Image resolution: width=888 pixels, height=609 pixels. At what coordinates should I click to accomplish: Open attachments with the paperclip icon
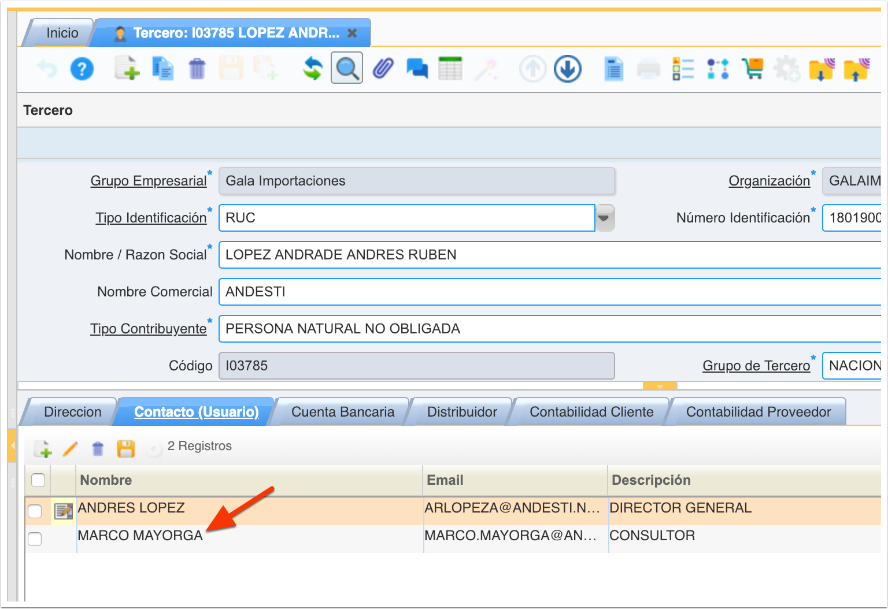[x=383, y=68]
